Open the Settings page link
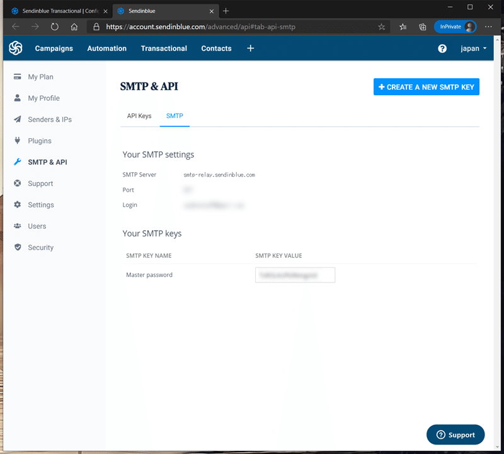Screen dimensions: 504x454 click(41, 205)
